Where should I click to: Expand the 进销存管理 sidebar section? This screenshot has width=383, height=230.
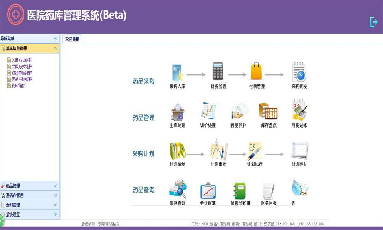(30, 195)
